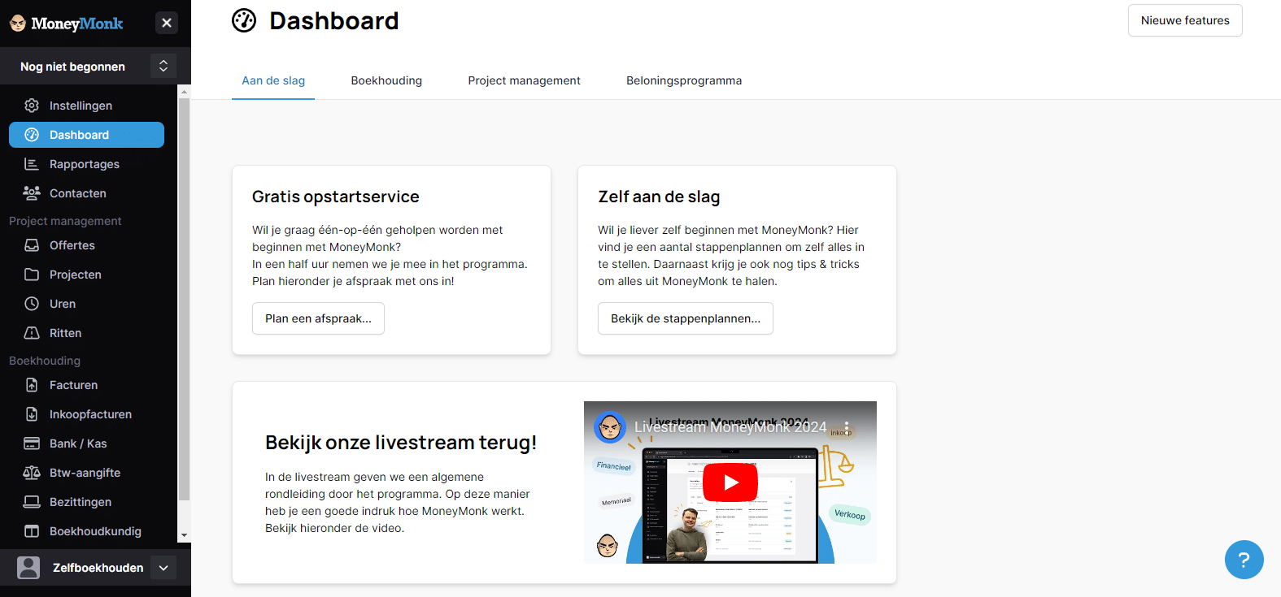Click the MoneyMonk logo
The height and width of the screenshot is (597, 1281).
point(67,24)
